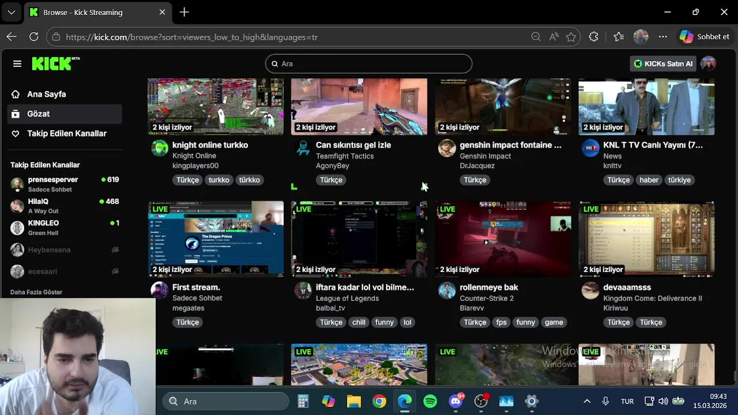Open the rollenmeye bak stream thumbnail
The image size is (738, 415).
[x=503, y=239]
